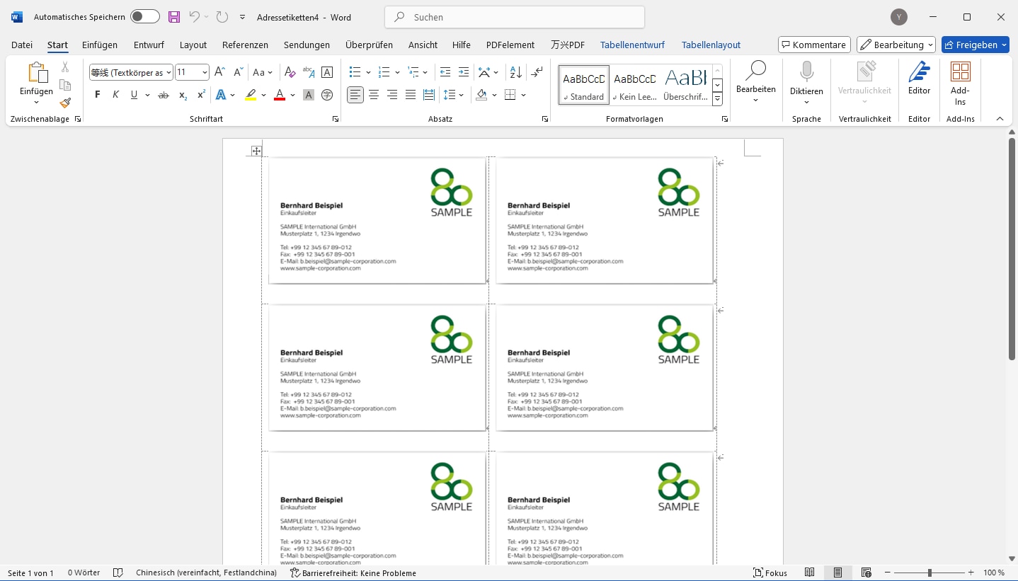Viewport: 1018px width, 581px height.
Task: Align paragraph to the right
Action: [x=392, y=95]
